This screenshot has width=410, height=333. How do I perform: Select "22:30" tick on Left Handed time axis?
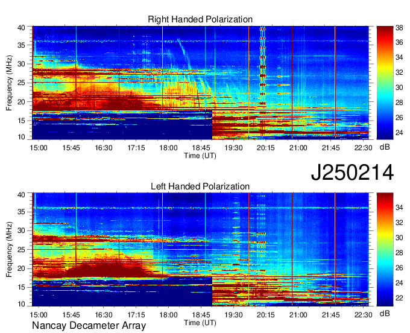(x=363, y=314)
